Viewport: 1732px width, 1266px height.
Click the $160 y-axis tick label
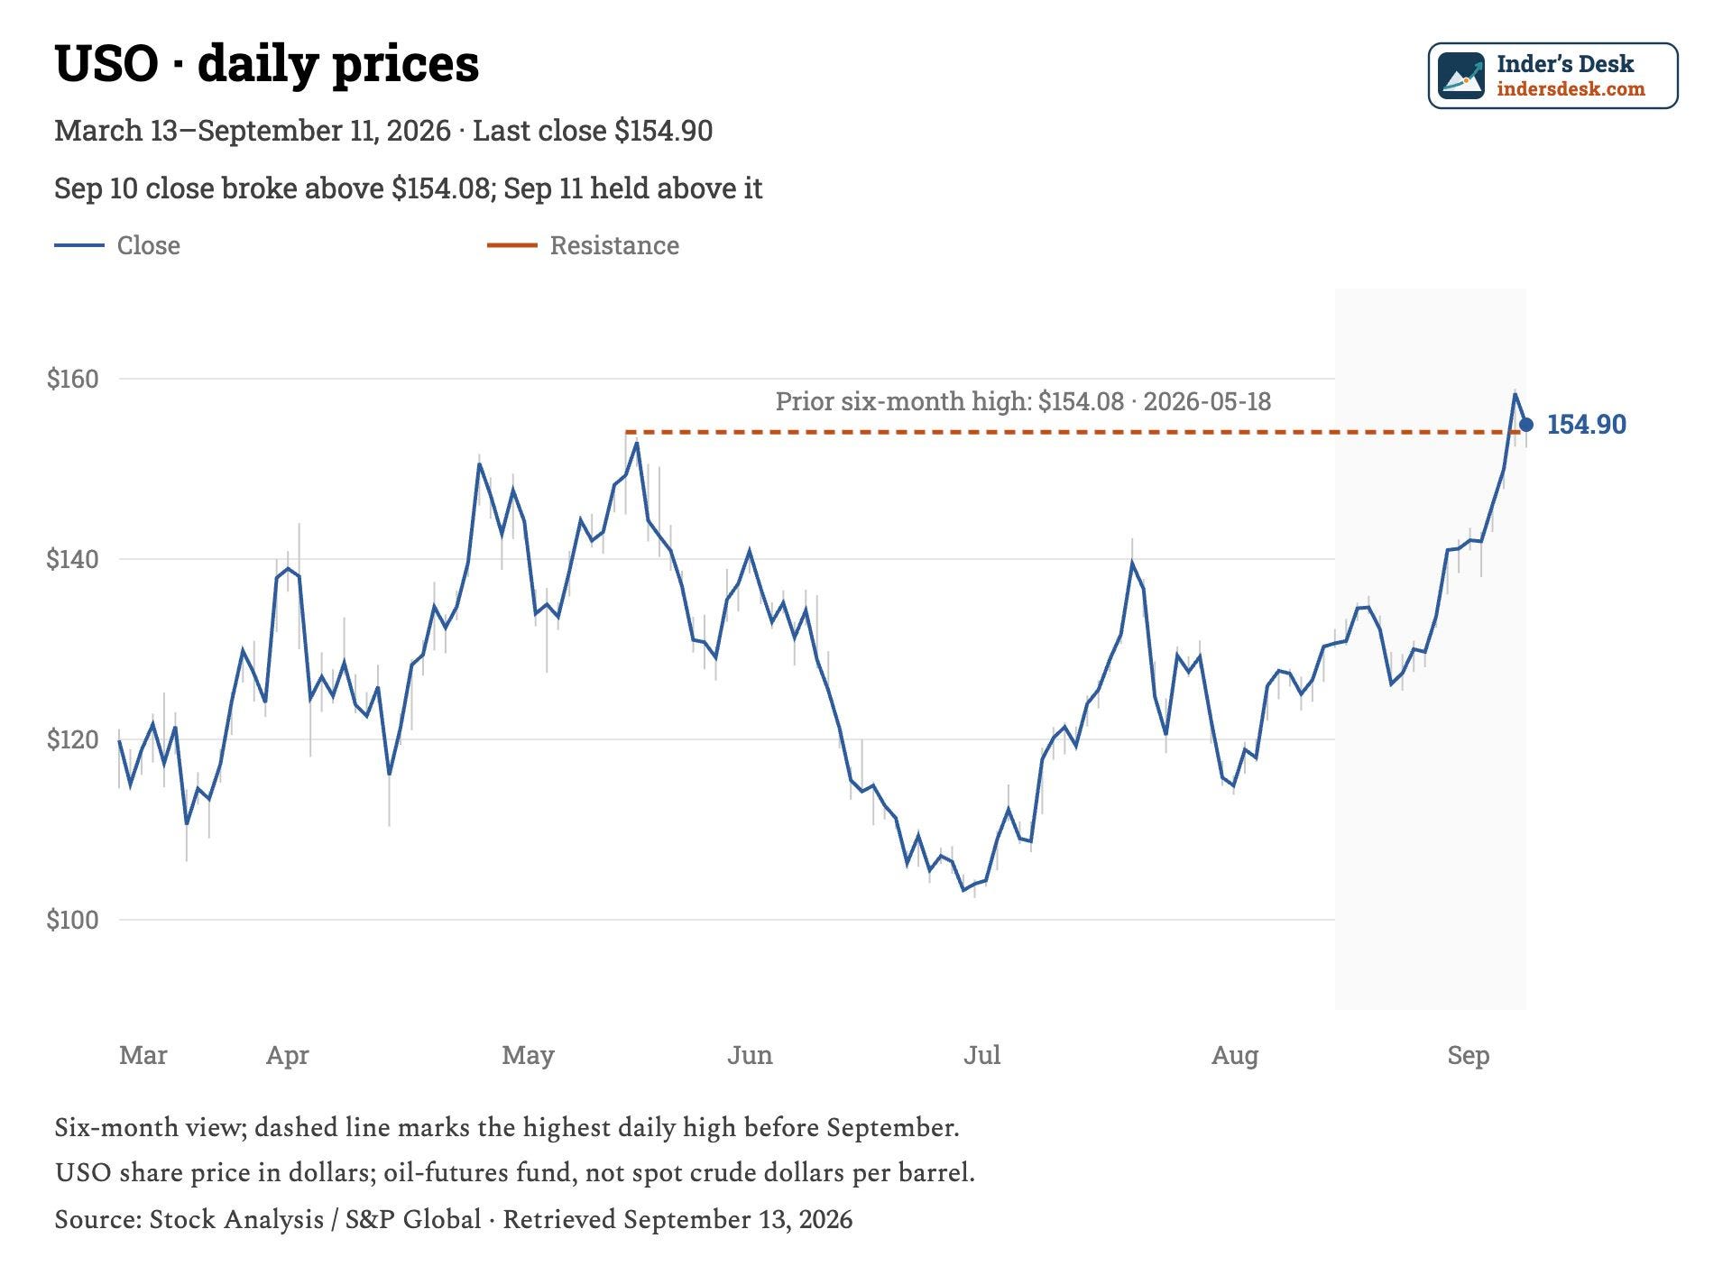pyautogui.click(x=73, y=379)
